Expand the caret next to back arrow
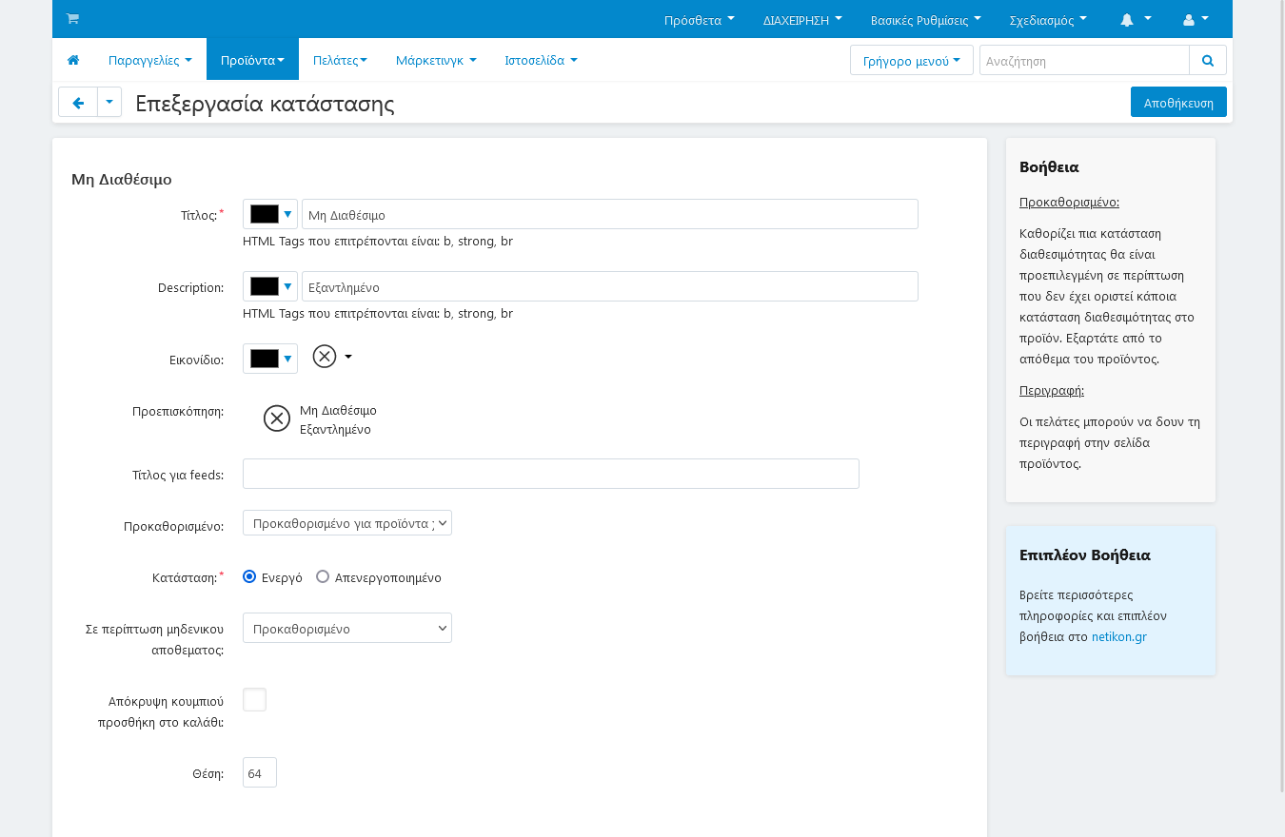Viewport: 1285px width, 837px height. [109, 102]
